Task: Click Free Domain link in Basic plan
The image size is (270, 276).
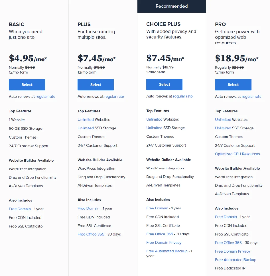Action: point(20,209)
